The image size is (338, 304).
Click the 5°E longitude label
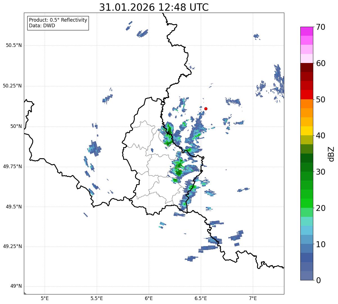(45, 298)
